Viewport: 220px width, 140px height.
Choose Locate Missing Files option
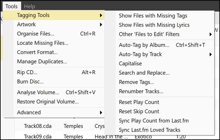(x=42, y=43)
